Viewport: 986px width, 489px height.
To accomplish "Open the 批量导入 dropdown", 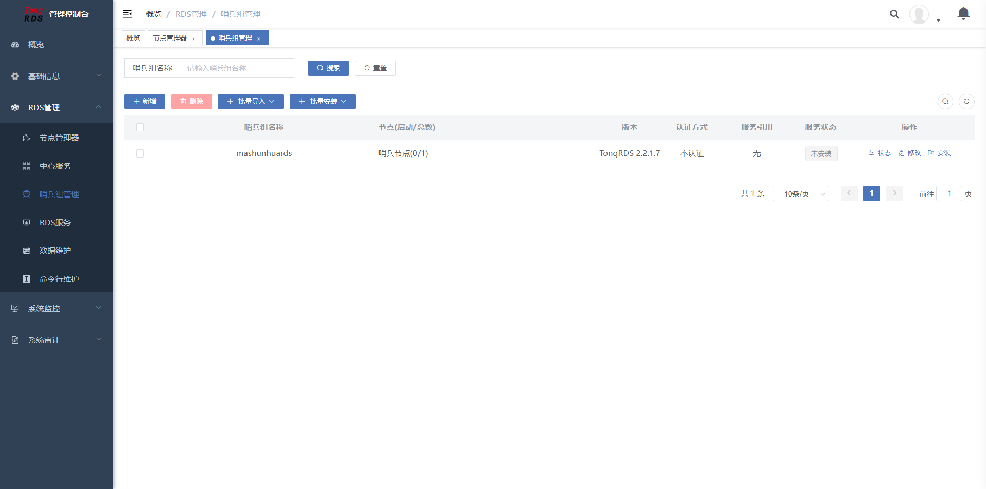I will click(251, 102).
